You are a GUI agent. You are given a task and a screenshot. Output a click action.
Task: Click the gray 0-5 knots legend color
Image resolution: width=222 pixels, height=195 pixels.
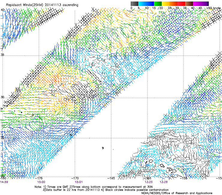(134, 4)
